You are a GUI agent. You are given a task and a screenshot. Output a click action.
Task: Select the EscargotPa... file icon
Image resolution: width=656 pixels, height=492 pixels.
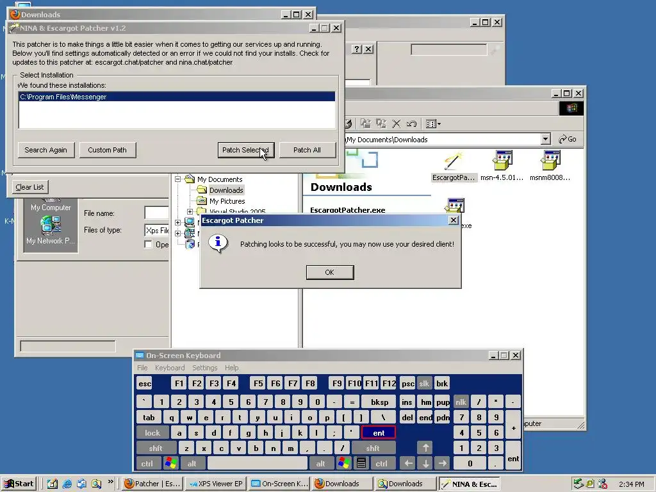tap(453, 167)
